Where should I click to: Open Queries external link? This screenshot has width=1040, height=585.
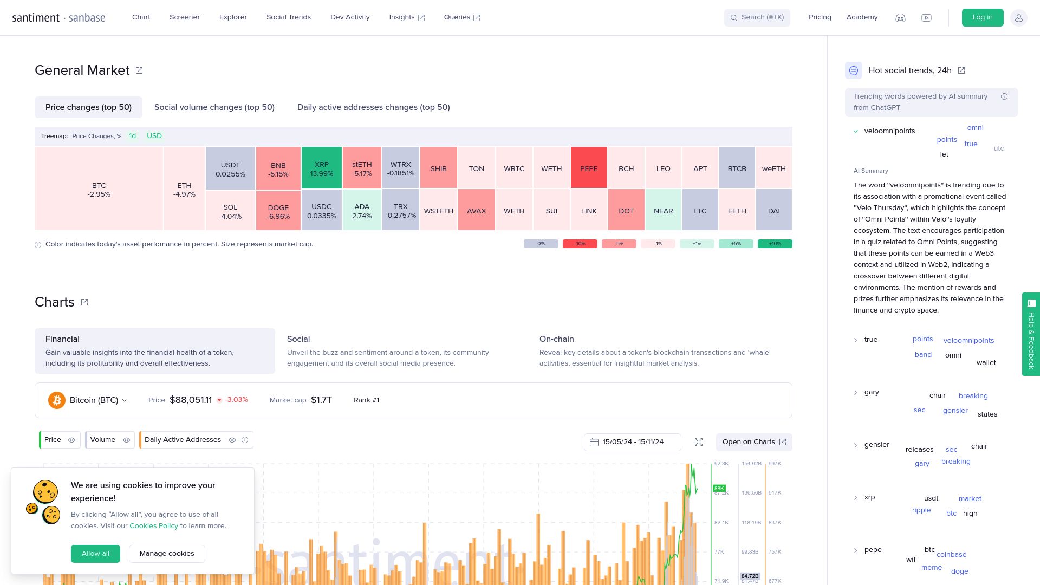(x=462, y=17)
